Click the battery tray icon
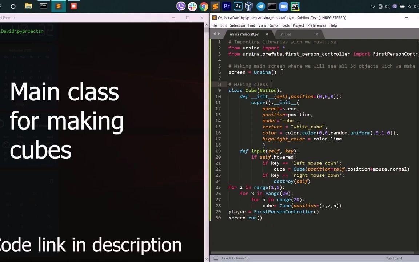 click(402, 7)
